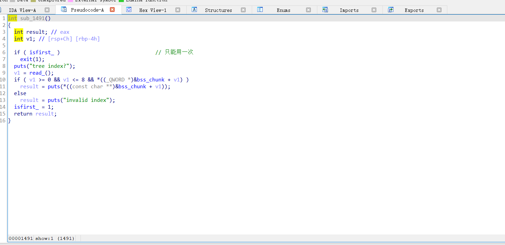505x245 pixels.
Task: Open the Enums tab
Action: point(284,10)
